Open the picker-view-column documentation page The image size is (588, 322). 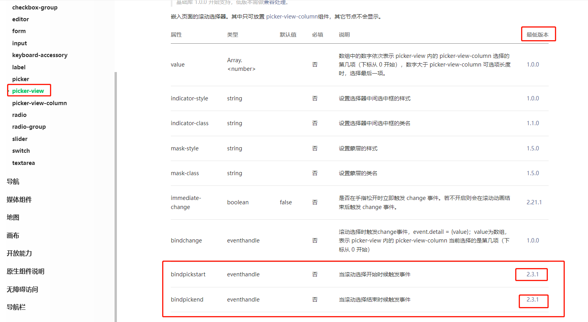pyautogui.click(x=39, y=103)
